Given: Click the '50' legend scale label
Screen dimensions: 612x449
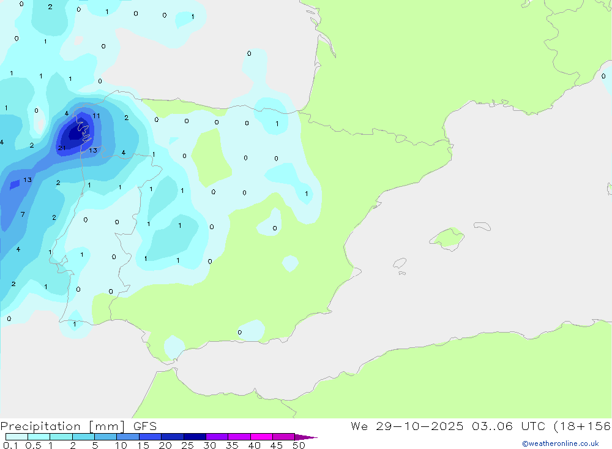Looking at the screenshot, I should click(299, 445).
